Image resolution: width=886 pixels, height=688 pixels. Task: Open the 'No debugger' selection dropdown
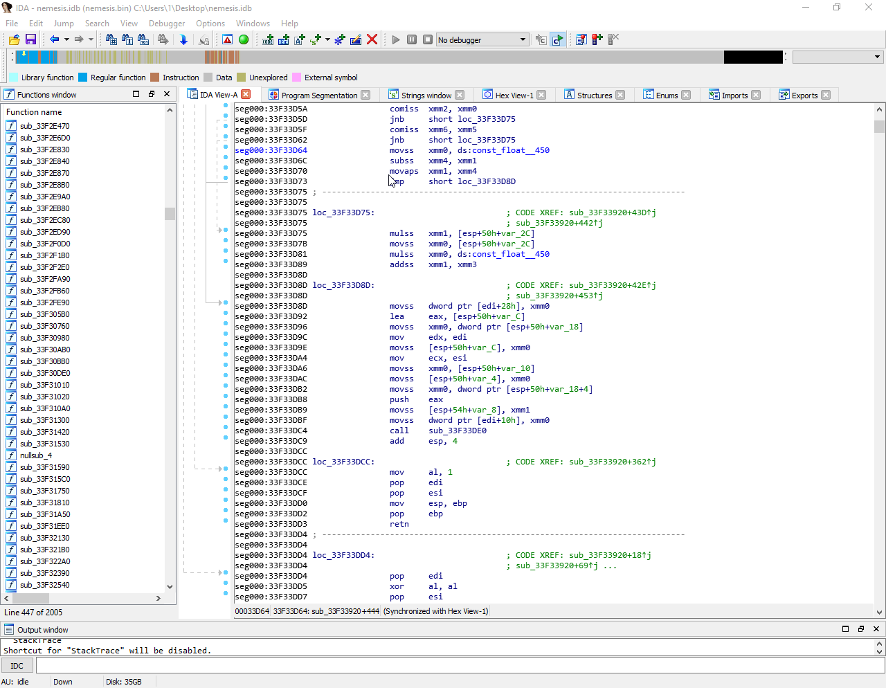(x=482, y=39)
